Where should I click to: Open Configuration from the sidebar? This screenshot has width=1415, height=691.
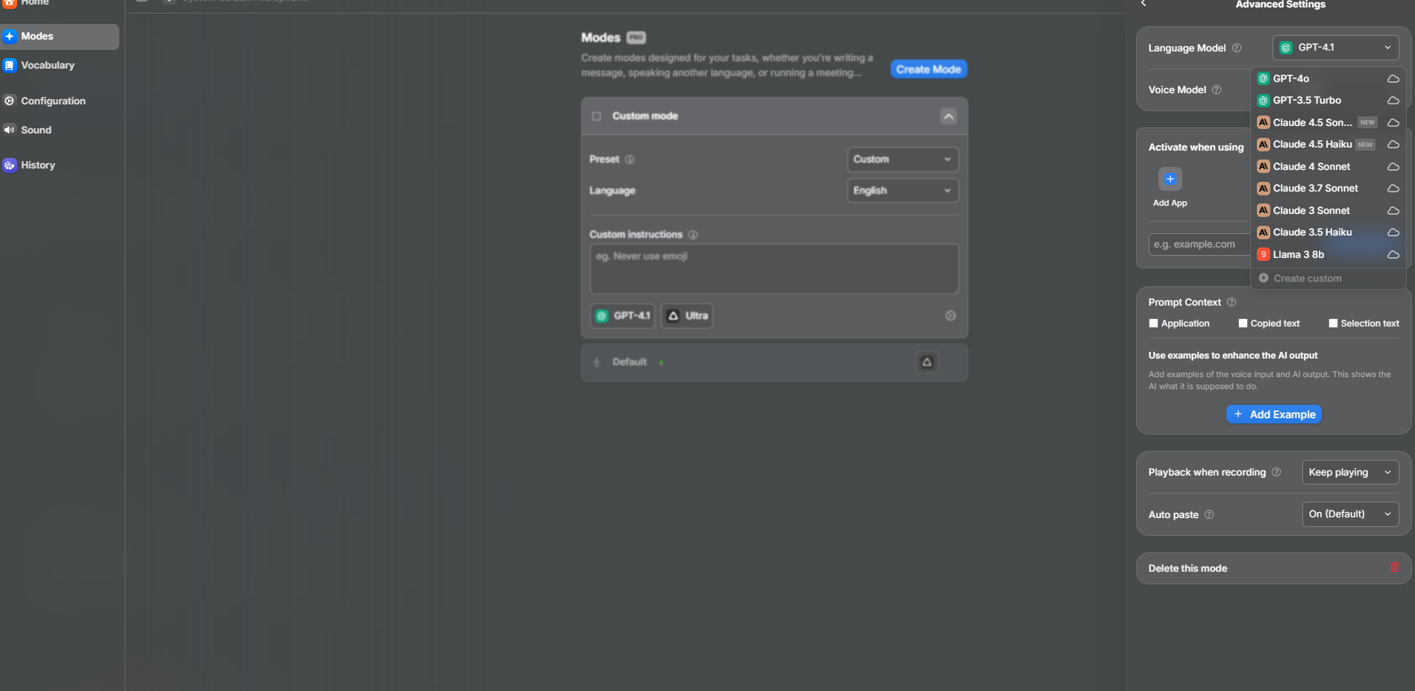click(x=60, y=101)
